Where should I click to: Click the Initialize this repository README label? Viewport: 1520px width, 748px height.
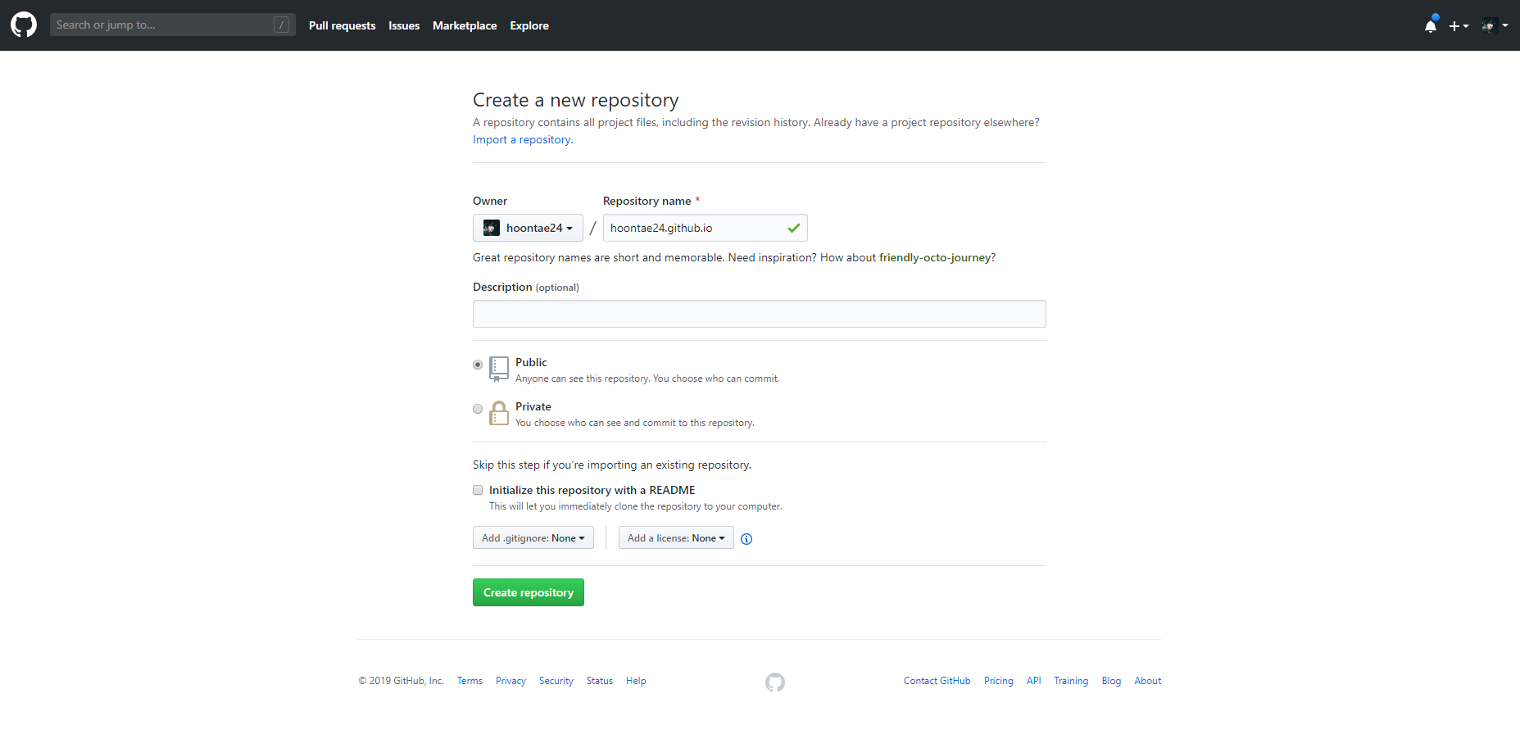click(x=592, y=490)
